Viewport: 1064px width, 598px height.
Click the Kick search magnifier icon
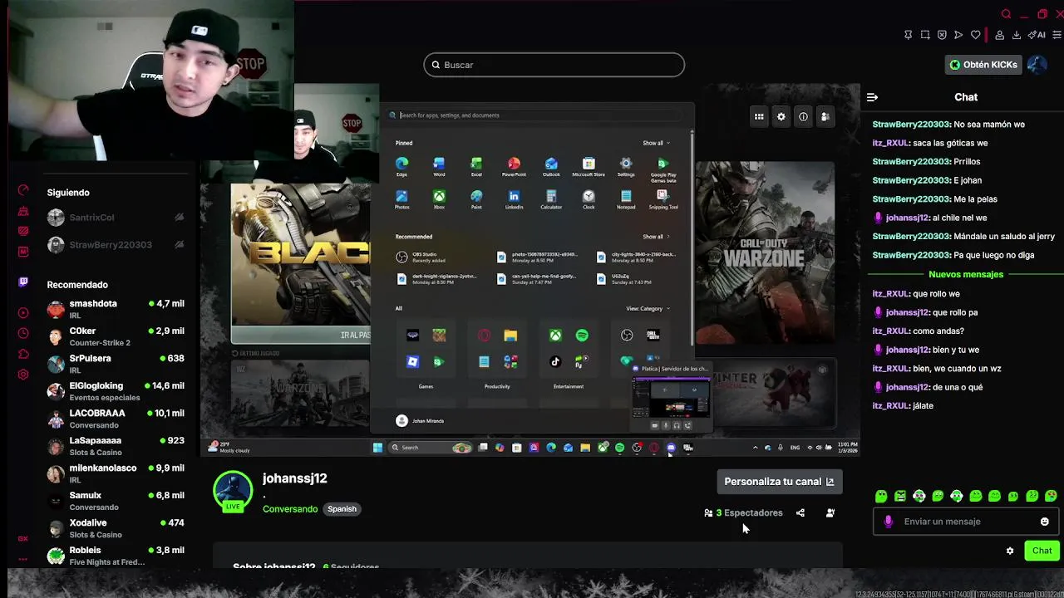coord(436,65)
